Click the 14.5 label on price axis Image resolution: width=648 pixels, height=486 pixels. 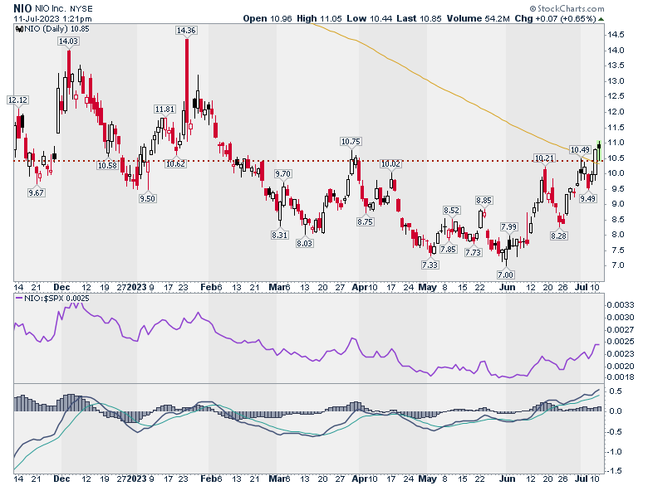(616, 35)
